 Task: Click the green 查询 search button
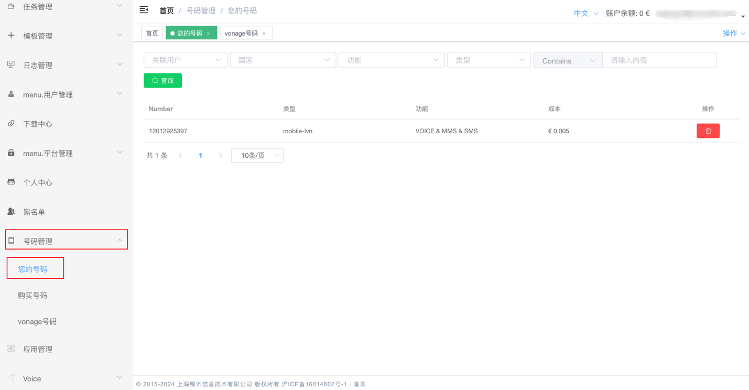(x=162, y=81)
